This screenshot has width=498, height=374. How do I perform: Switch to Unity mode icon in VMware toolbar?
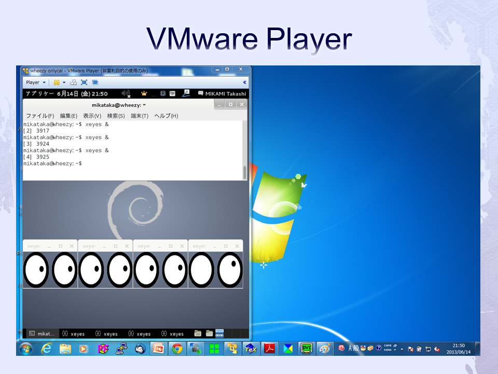(95, 83)
